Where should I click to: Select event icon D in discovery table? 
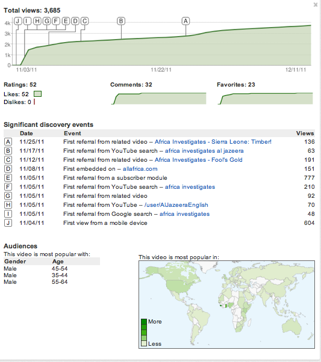(8, 169)
